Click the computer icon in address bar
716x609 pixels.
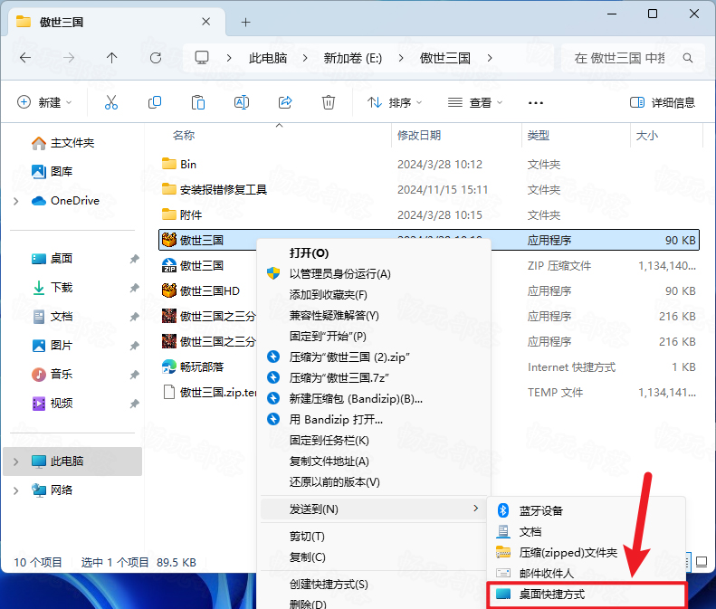pyautogui.click(x=201, y=58)
